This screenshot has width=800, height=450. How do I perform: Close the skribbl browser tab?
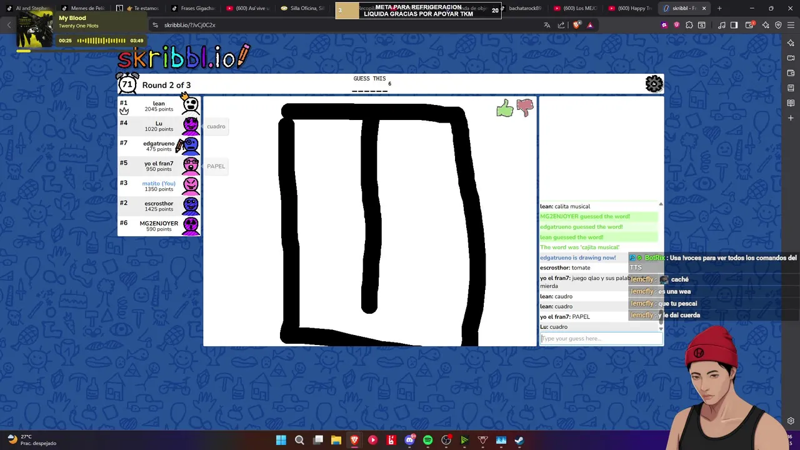704,8
